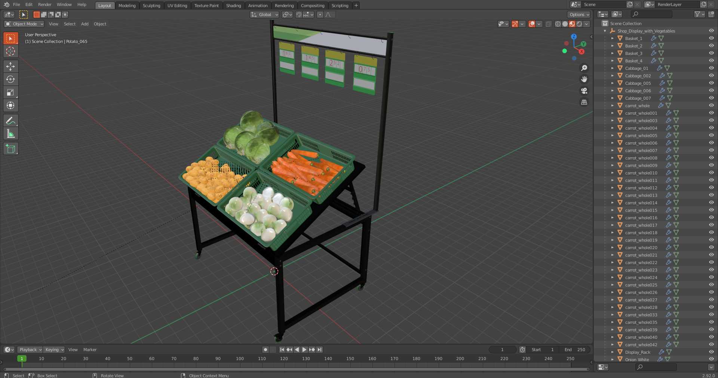Viewport: 718px width, 378px height.
Task: Hide Shop_Display_with_Vegetables collection
Action: click(711, 31)
